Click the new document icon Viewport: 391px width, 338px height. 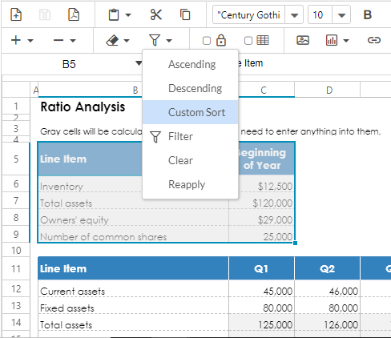[x=16, y=14]
